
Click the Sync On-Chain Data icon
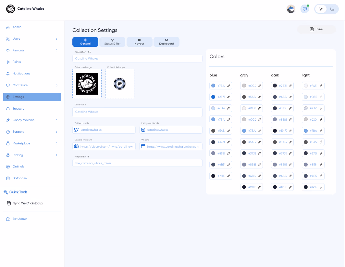point(9,203)
